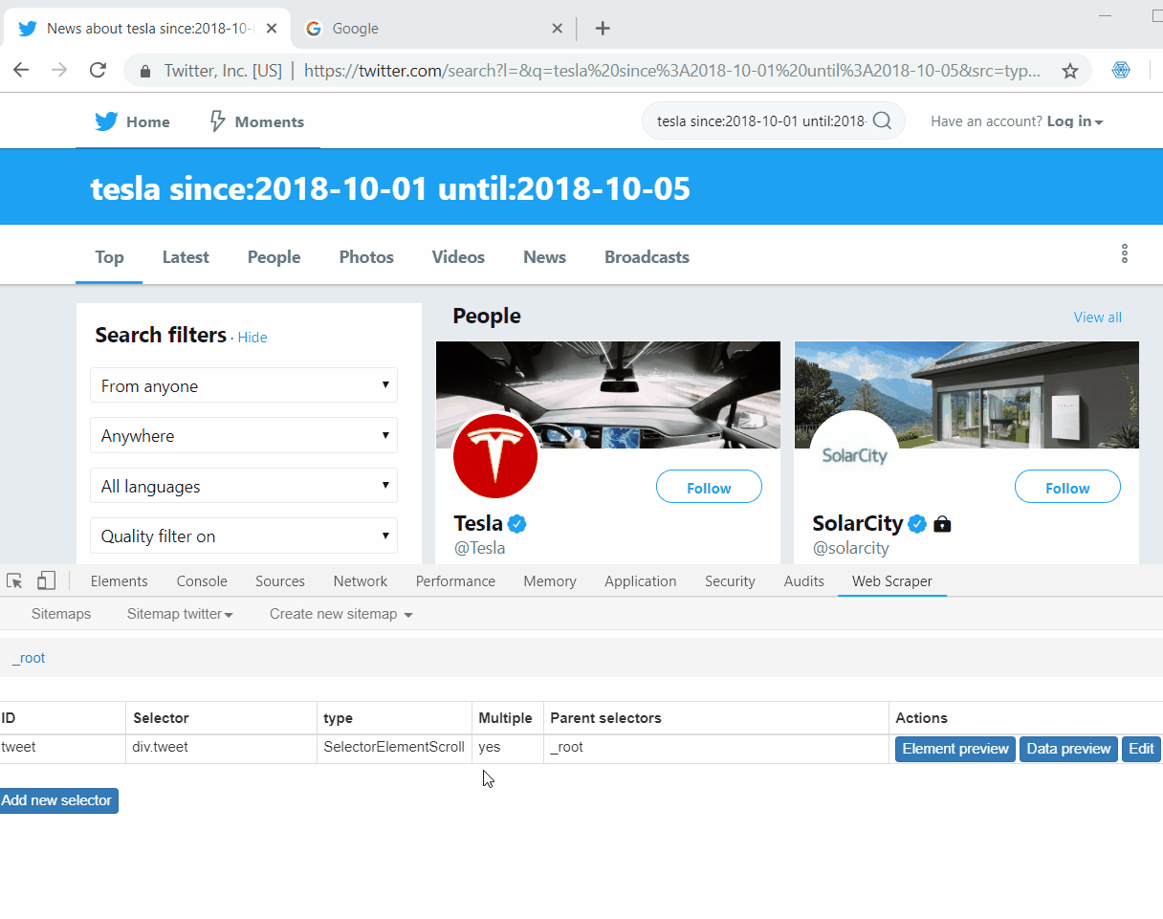Screen dimensions: 1163x919
Task: Switch to the Broadcasts search tab
Action: [x=647, y=257]
